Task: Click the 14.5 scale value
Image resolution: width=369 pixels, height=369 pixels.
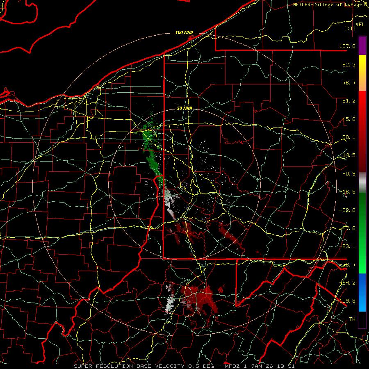Action: pos(349,155)
